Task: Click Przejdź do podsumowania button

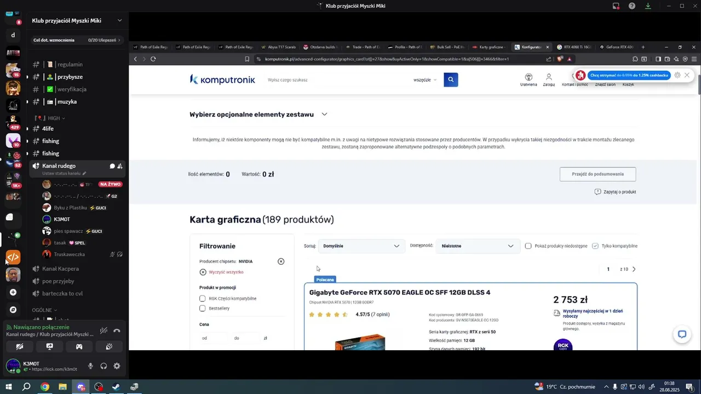Action: pos(597,174)
